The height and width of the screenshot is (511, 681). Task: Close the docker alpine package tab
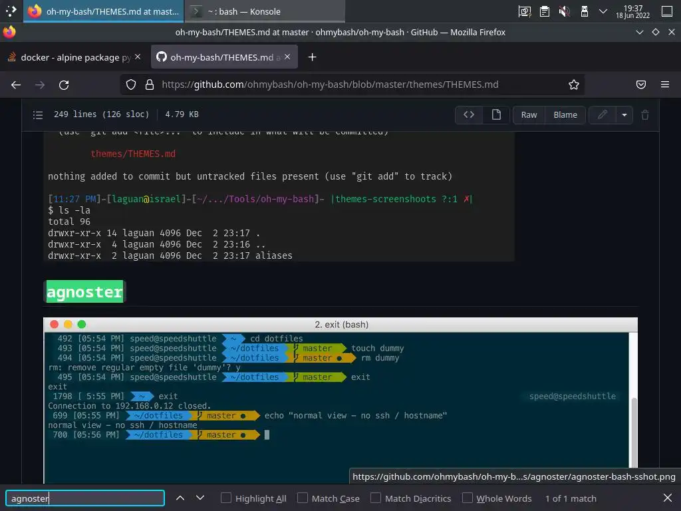click(x=138, y=57)
